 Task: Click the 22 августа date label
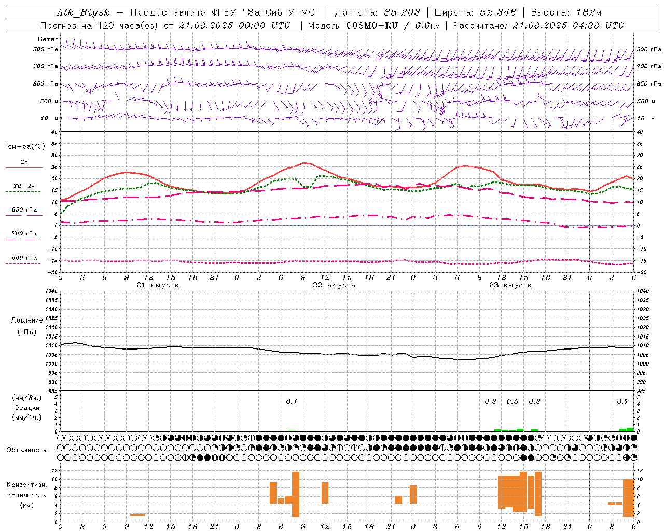334,285
